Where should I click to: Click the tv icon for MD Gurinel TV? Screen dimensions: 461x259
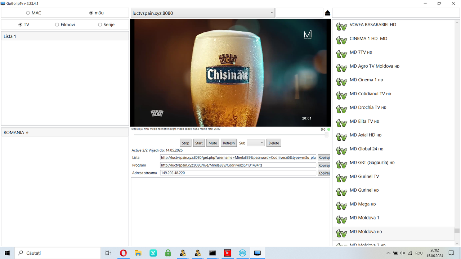pyautogui.click(x=341, y=178)
